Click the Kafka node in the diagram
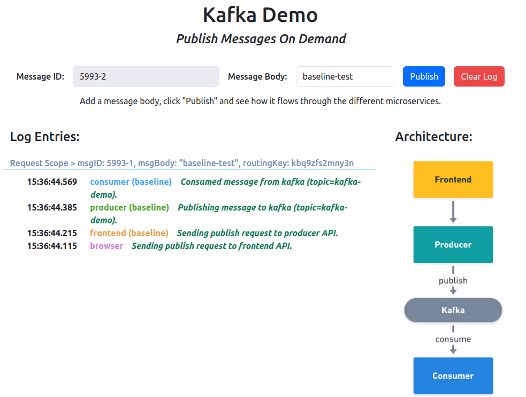Screen dimensions: 526x397 [x=453, y=310]
